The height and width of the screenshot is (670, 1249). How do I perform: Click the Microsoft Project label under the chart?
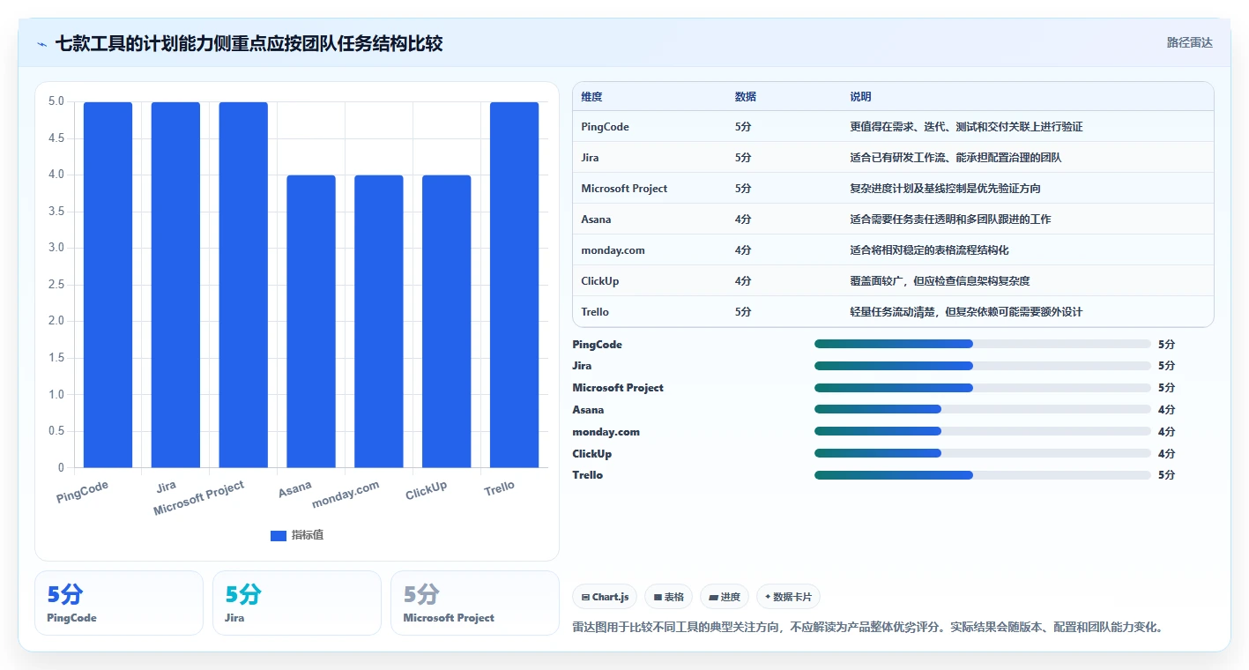[x=198, y=499]
